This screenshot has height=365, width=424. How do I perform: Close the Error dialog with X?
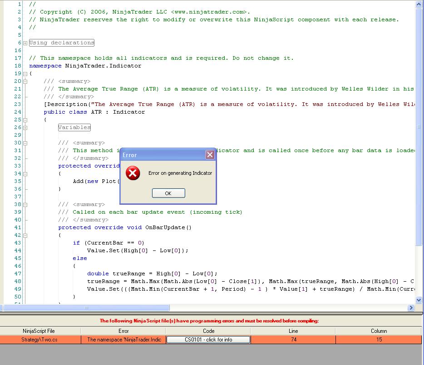click(x=210, y=154)
